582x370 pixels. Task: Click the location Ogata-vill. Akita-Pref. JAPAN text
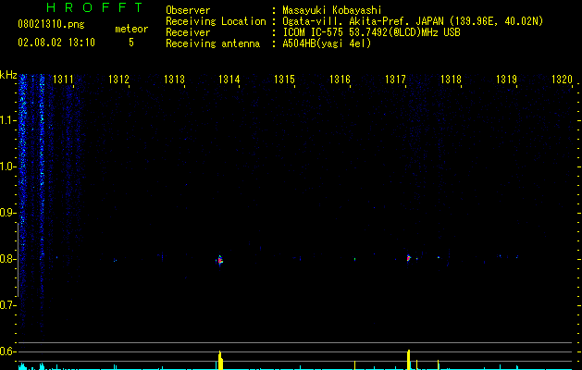pos(363,21)
